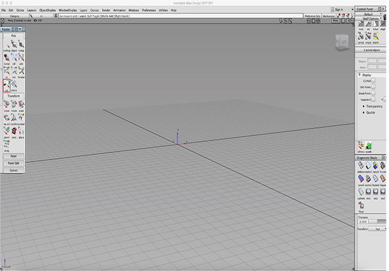Expand the Quality section
This screenshot has width=389, height=271.
click(x=363, y=112)
